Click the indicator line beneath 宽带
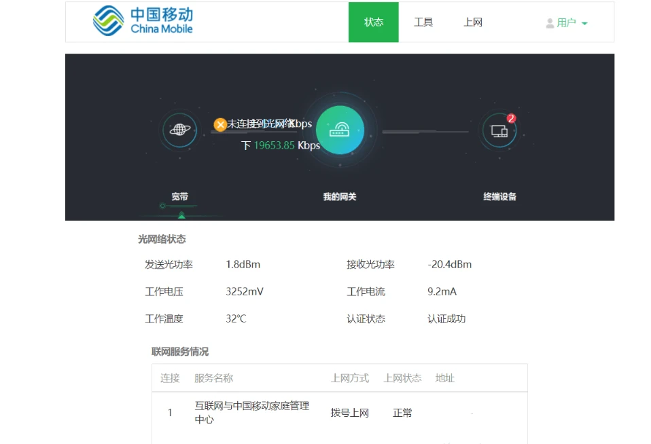 179,206
